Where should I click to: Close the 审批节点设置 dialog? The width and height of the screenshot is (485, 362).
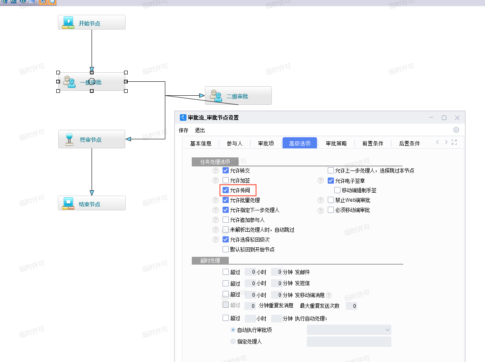[x=457, y=118]
